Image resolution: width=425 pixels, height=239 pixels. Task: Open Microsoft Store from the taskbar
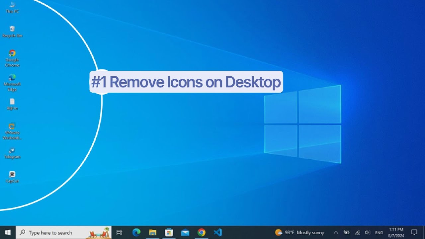[x=169, y=232]
